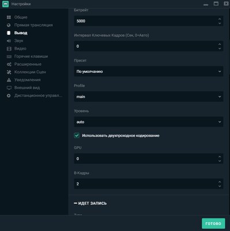Click the Интервал Ключевых Кадров field
The height and width of the screenshot is (231, 230).
point(149,46)
